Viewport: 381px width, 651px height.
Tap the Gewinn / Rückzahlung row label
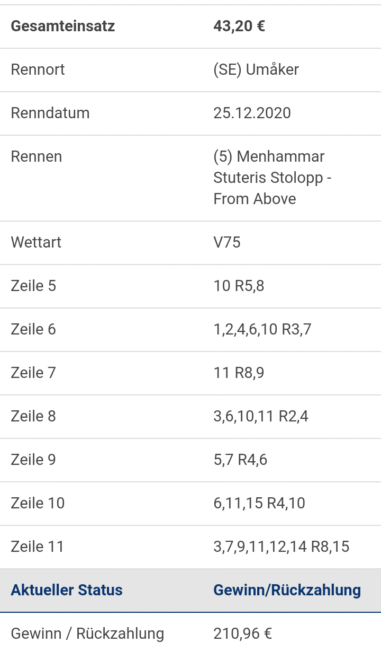pos(87,634)
